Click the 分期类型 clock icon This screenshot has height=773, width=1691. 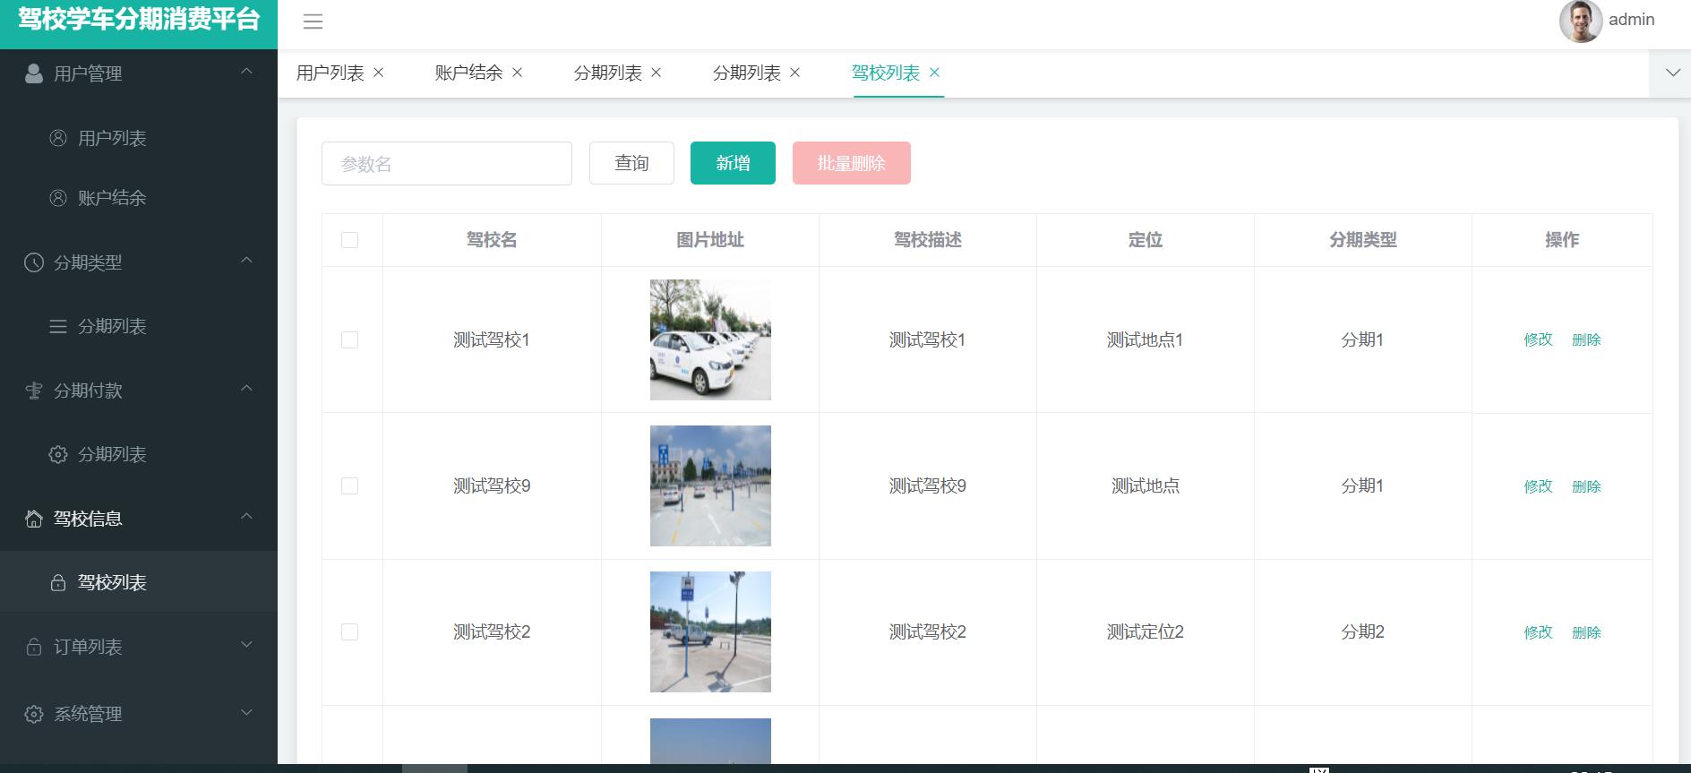pos(34,262)
